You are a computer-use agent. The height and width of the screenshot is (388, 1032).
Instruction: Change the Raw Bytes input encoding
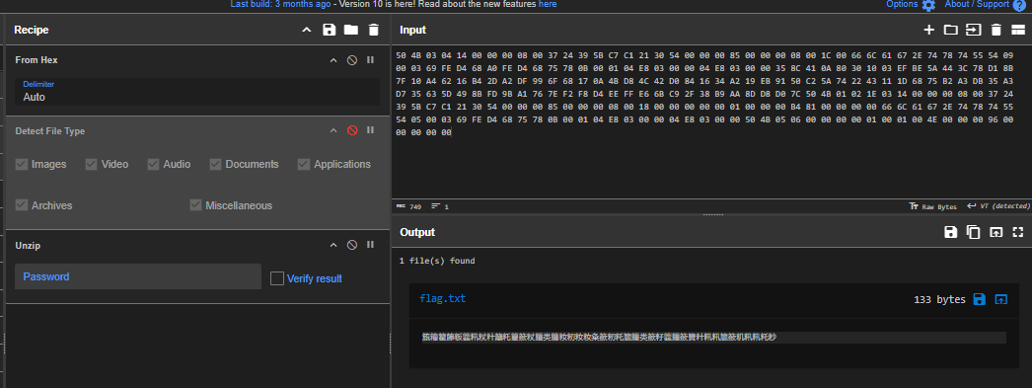click(932, 206)
